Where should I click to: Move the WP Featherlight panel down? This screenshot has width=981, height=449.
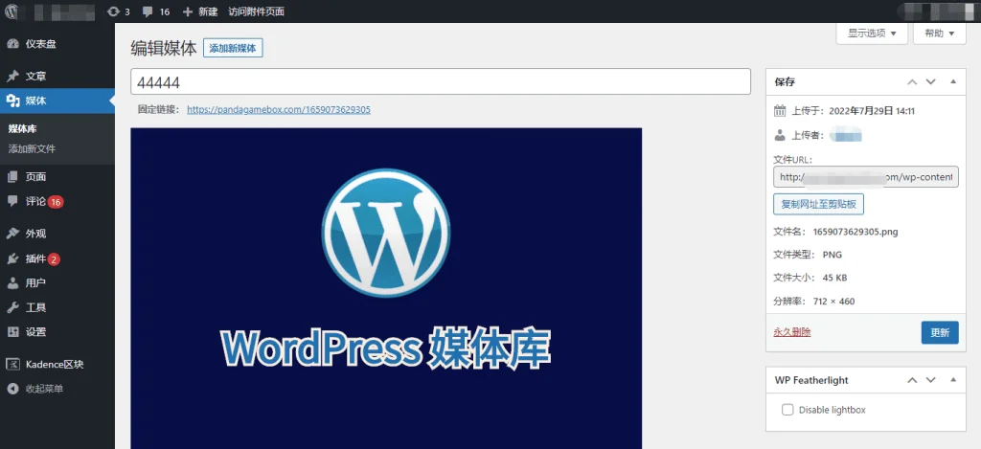point(931,380)
